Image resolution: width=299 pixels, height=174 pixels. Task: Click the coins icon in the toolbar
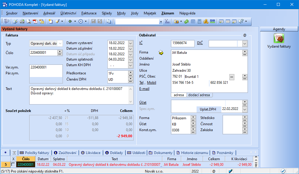pos(206,21)
